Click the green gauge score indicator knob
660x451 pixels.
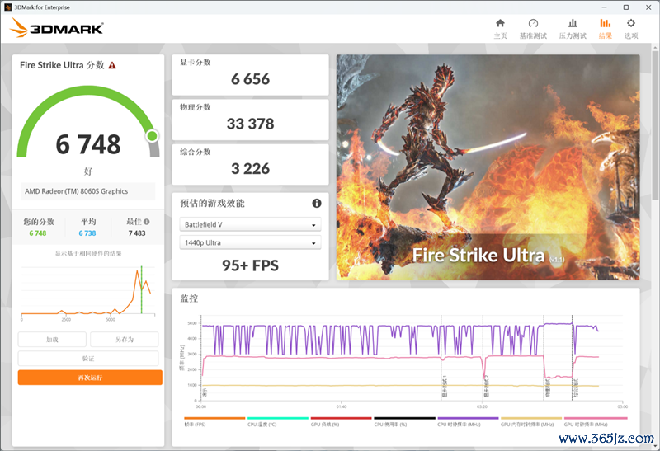coord(152,136)
